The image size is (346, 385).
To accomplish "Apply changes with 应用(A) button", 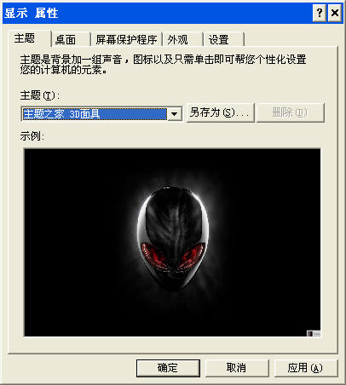I will (x=305, y=368).
